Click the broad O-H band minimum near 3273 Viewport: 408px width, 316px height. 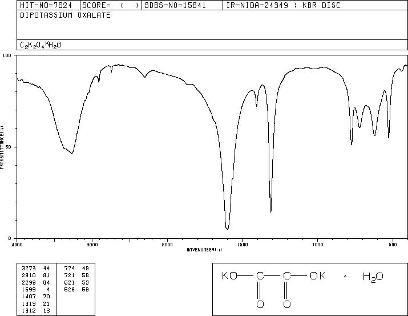point(71,153)
